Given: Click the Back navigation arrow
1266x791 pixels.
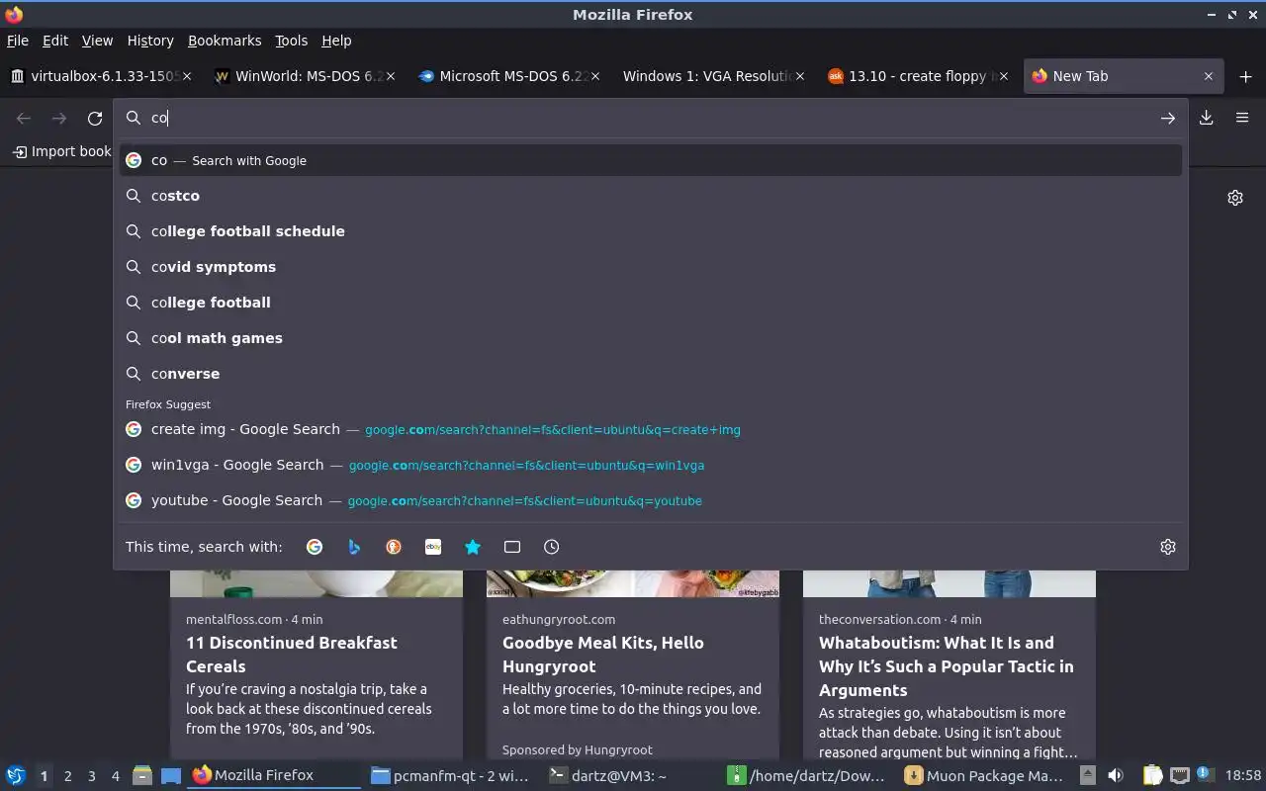Looking at the screenshot, I should tap(24, 118).
